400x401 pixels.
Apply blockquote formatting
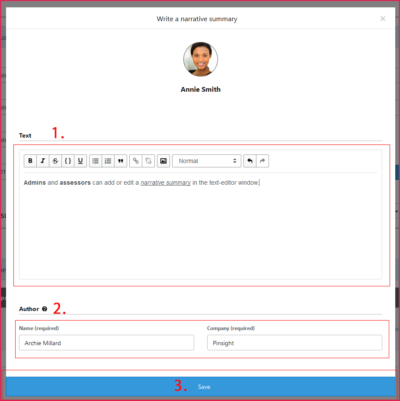pos(121,161)
